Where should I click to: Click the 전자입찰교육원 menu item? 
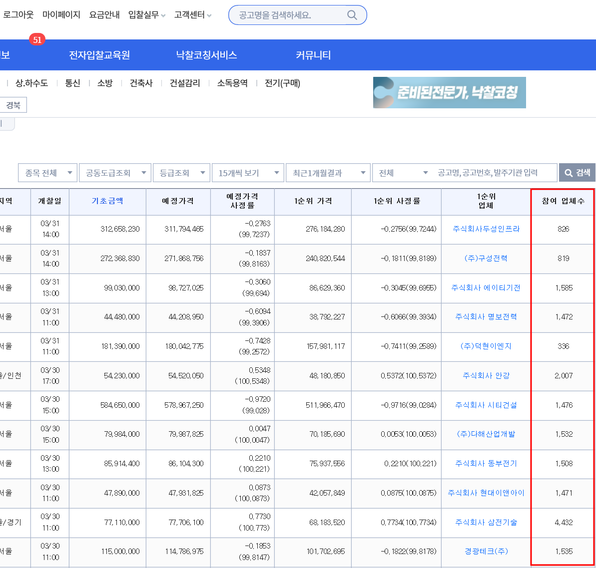pyautogui.click(x=99, y=55)
